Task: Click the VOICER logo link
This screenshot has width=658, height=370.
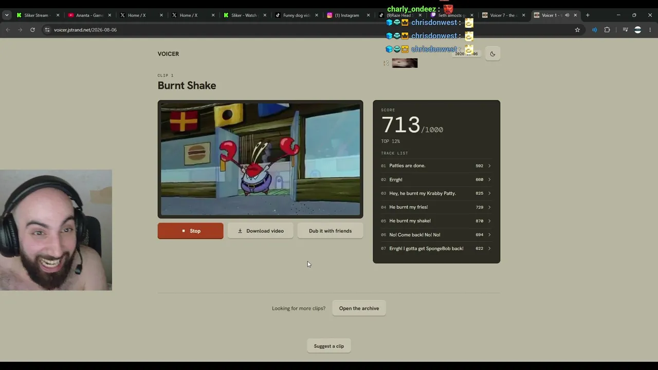Action: point(168,54)
